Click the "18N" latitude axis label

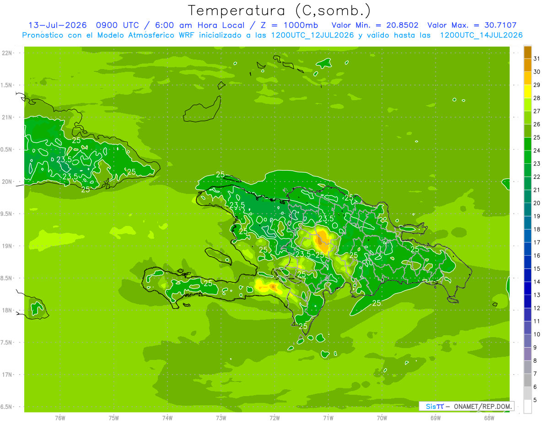(7, 310)
